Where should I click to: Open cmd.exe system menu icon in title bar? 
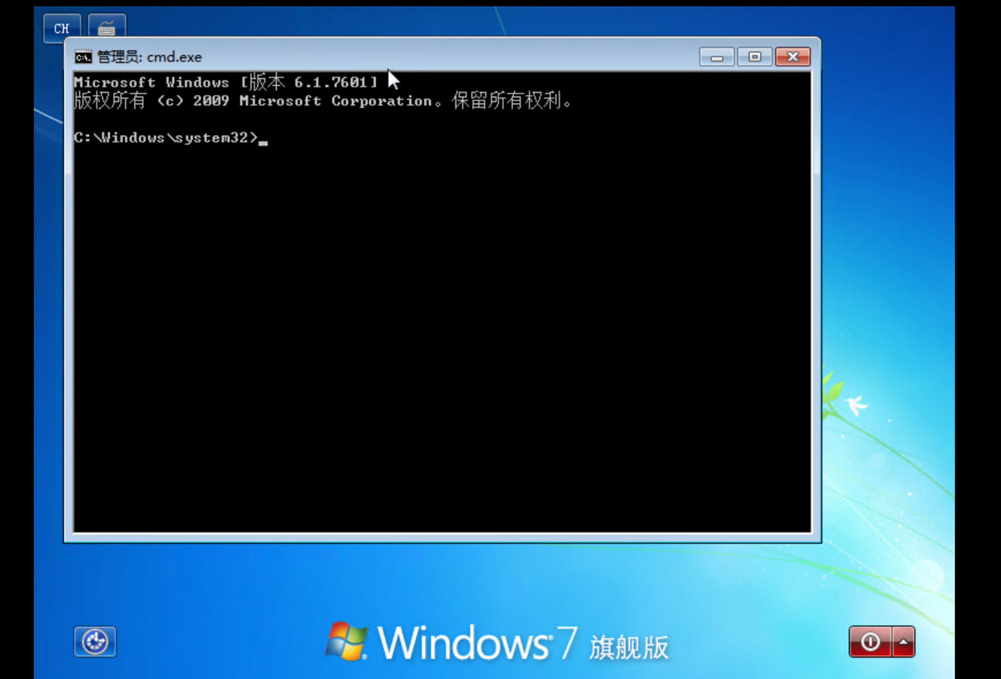(x=83, y=57)
